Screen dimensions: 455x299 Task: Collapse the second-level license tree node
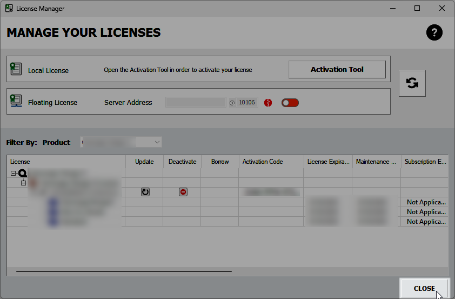(23, 183)
